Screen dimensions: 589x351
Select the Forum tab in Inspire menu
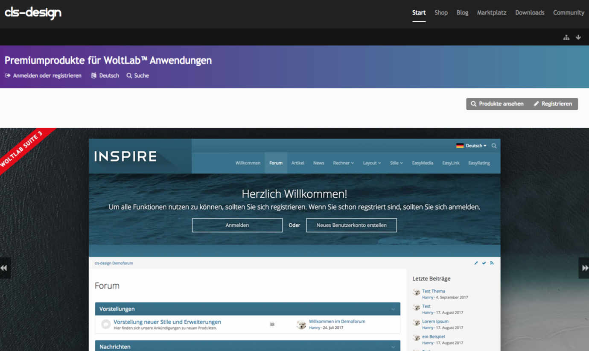[x=276, y=163]
